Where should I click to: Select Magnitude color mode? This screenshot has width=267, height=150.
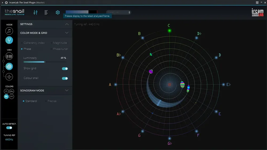point(59,43)
